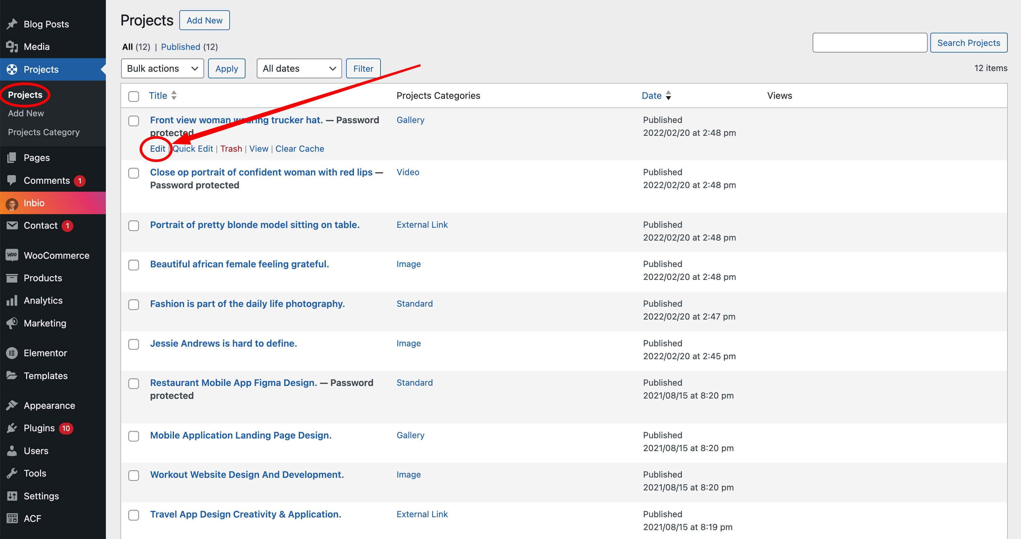The image size is (1021, 539).
Task: Click Quick Edit for the first project
Action: point(193,149)
